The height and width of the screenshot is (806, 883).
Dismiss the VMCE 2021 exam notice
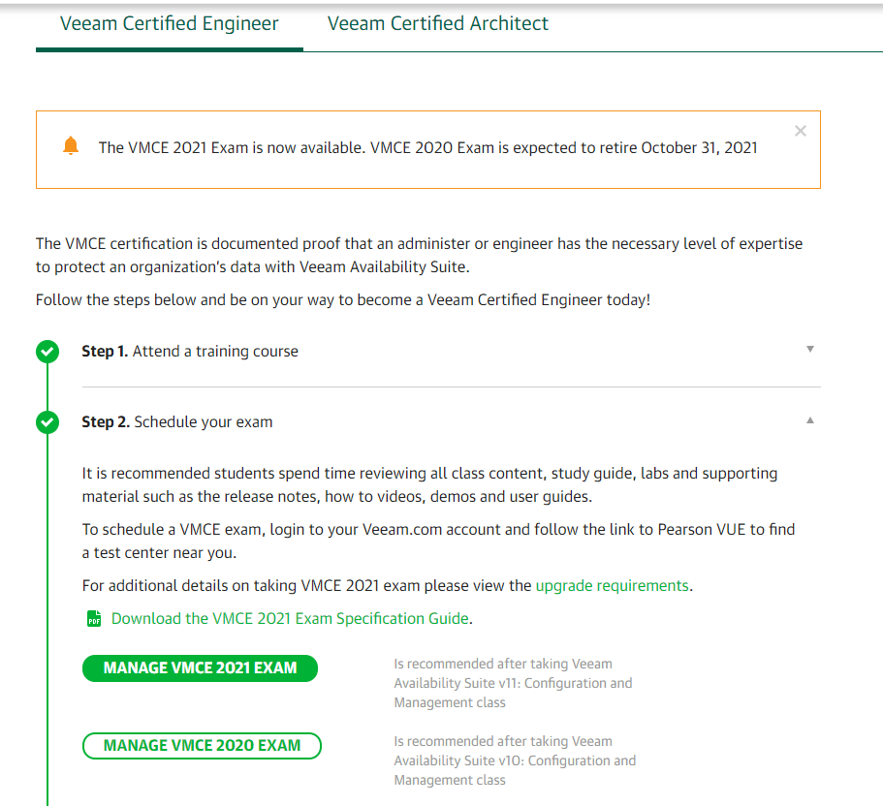(800, 131)
